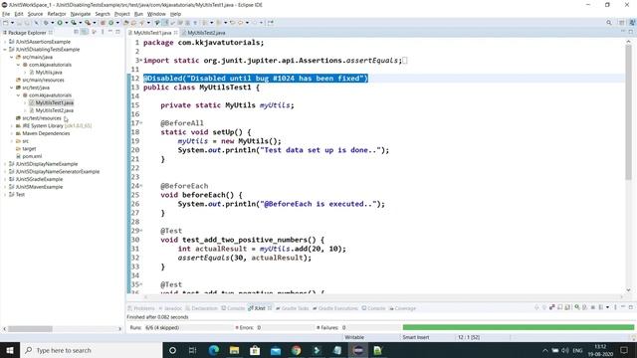
Task: Expand Maven Dependencies node
Action: point(11,133)
